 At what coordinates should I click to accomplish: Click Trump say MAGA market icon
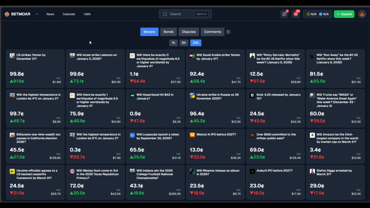pyautogui.click(x=312, y=96)
